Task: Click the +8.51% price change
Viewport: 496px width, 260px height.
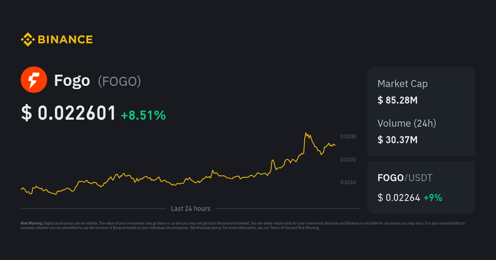Action: [x=143, y=115]
